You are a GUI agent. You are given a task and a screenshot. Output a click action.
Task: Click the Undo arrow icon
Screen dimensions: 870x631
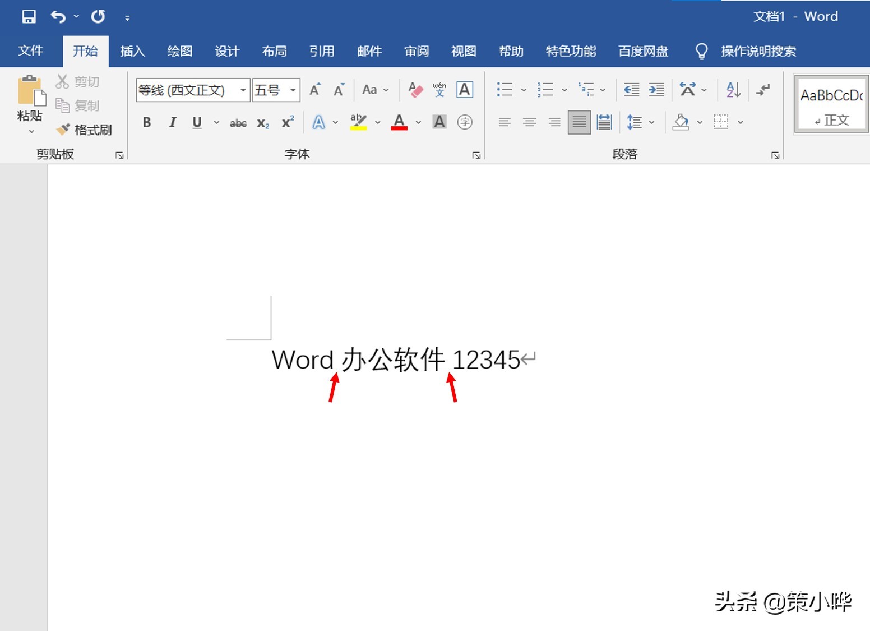[x=58, y=17]
